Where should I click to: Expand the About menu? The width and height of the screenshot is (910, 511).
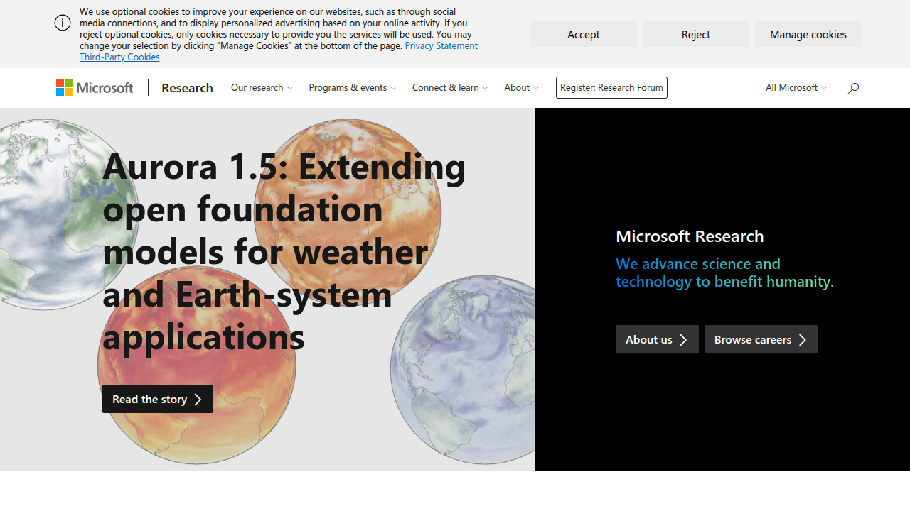coord(522,87)
